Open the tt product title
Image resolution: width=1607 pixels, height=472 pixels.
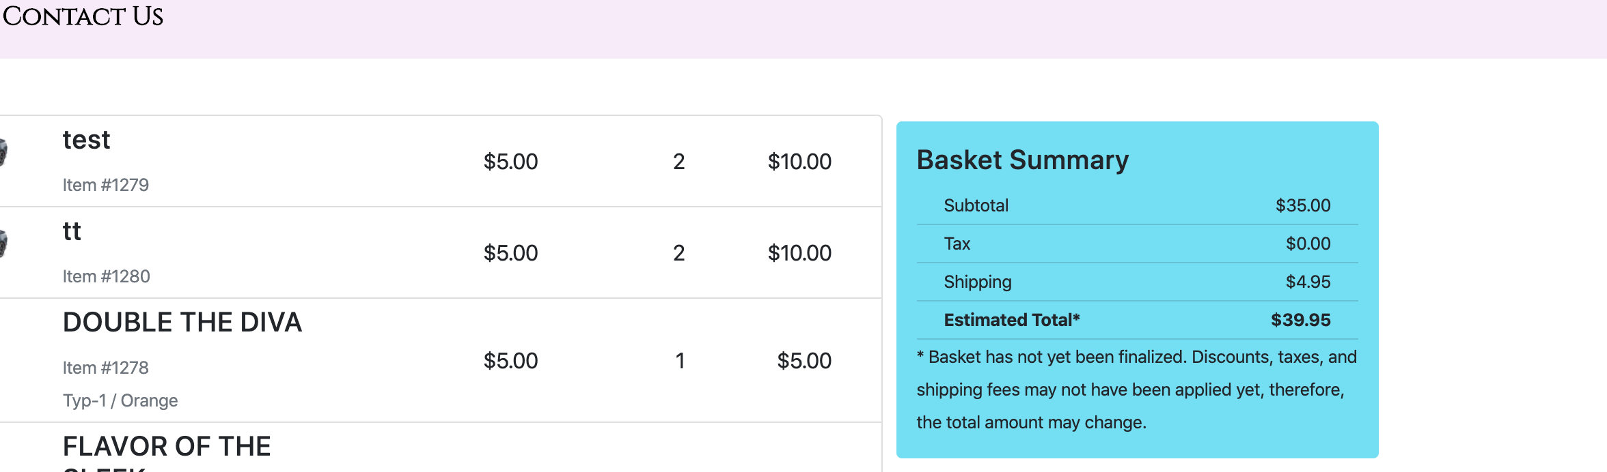[x=72, y=231]
